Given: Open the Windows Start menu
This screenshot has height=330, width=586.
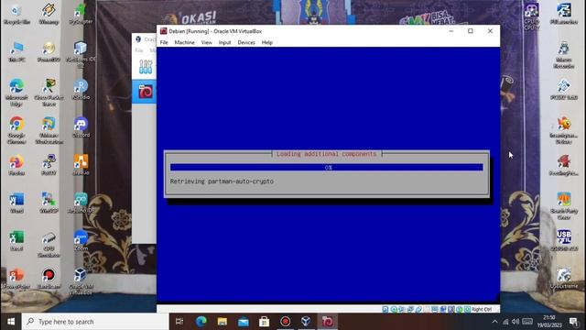Looking at the screenshot, I should (x=11, y=322).
